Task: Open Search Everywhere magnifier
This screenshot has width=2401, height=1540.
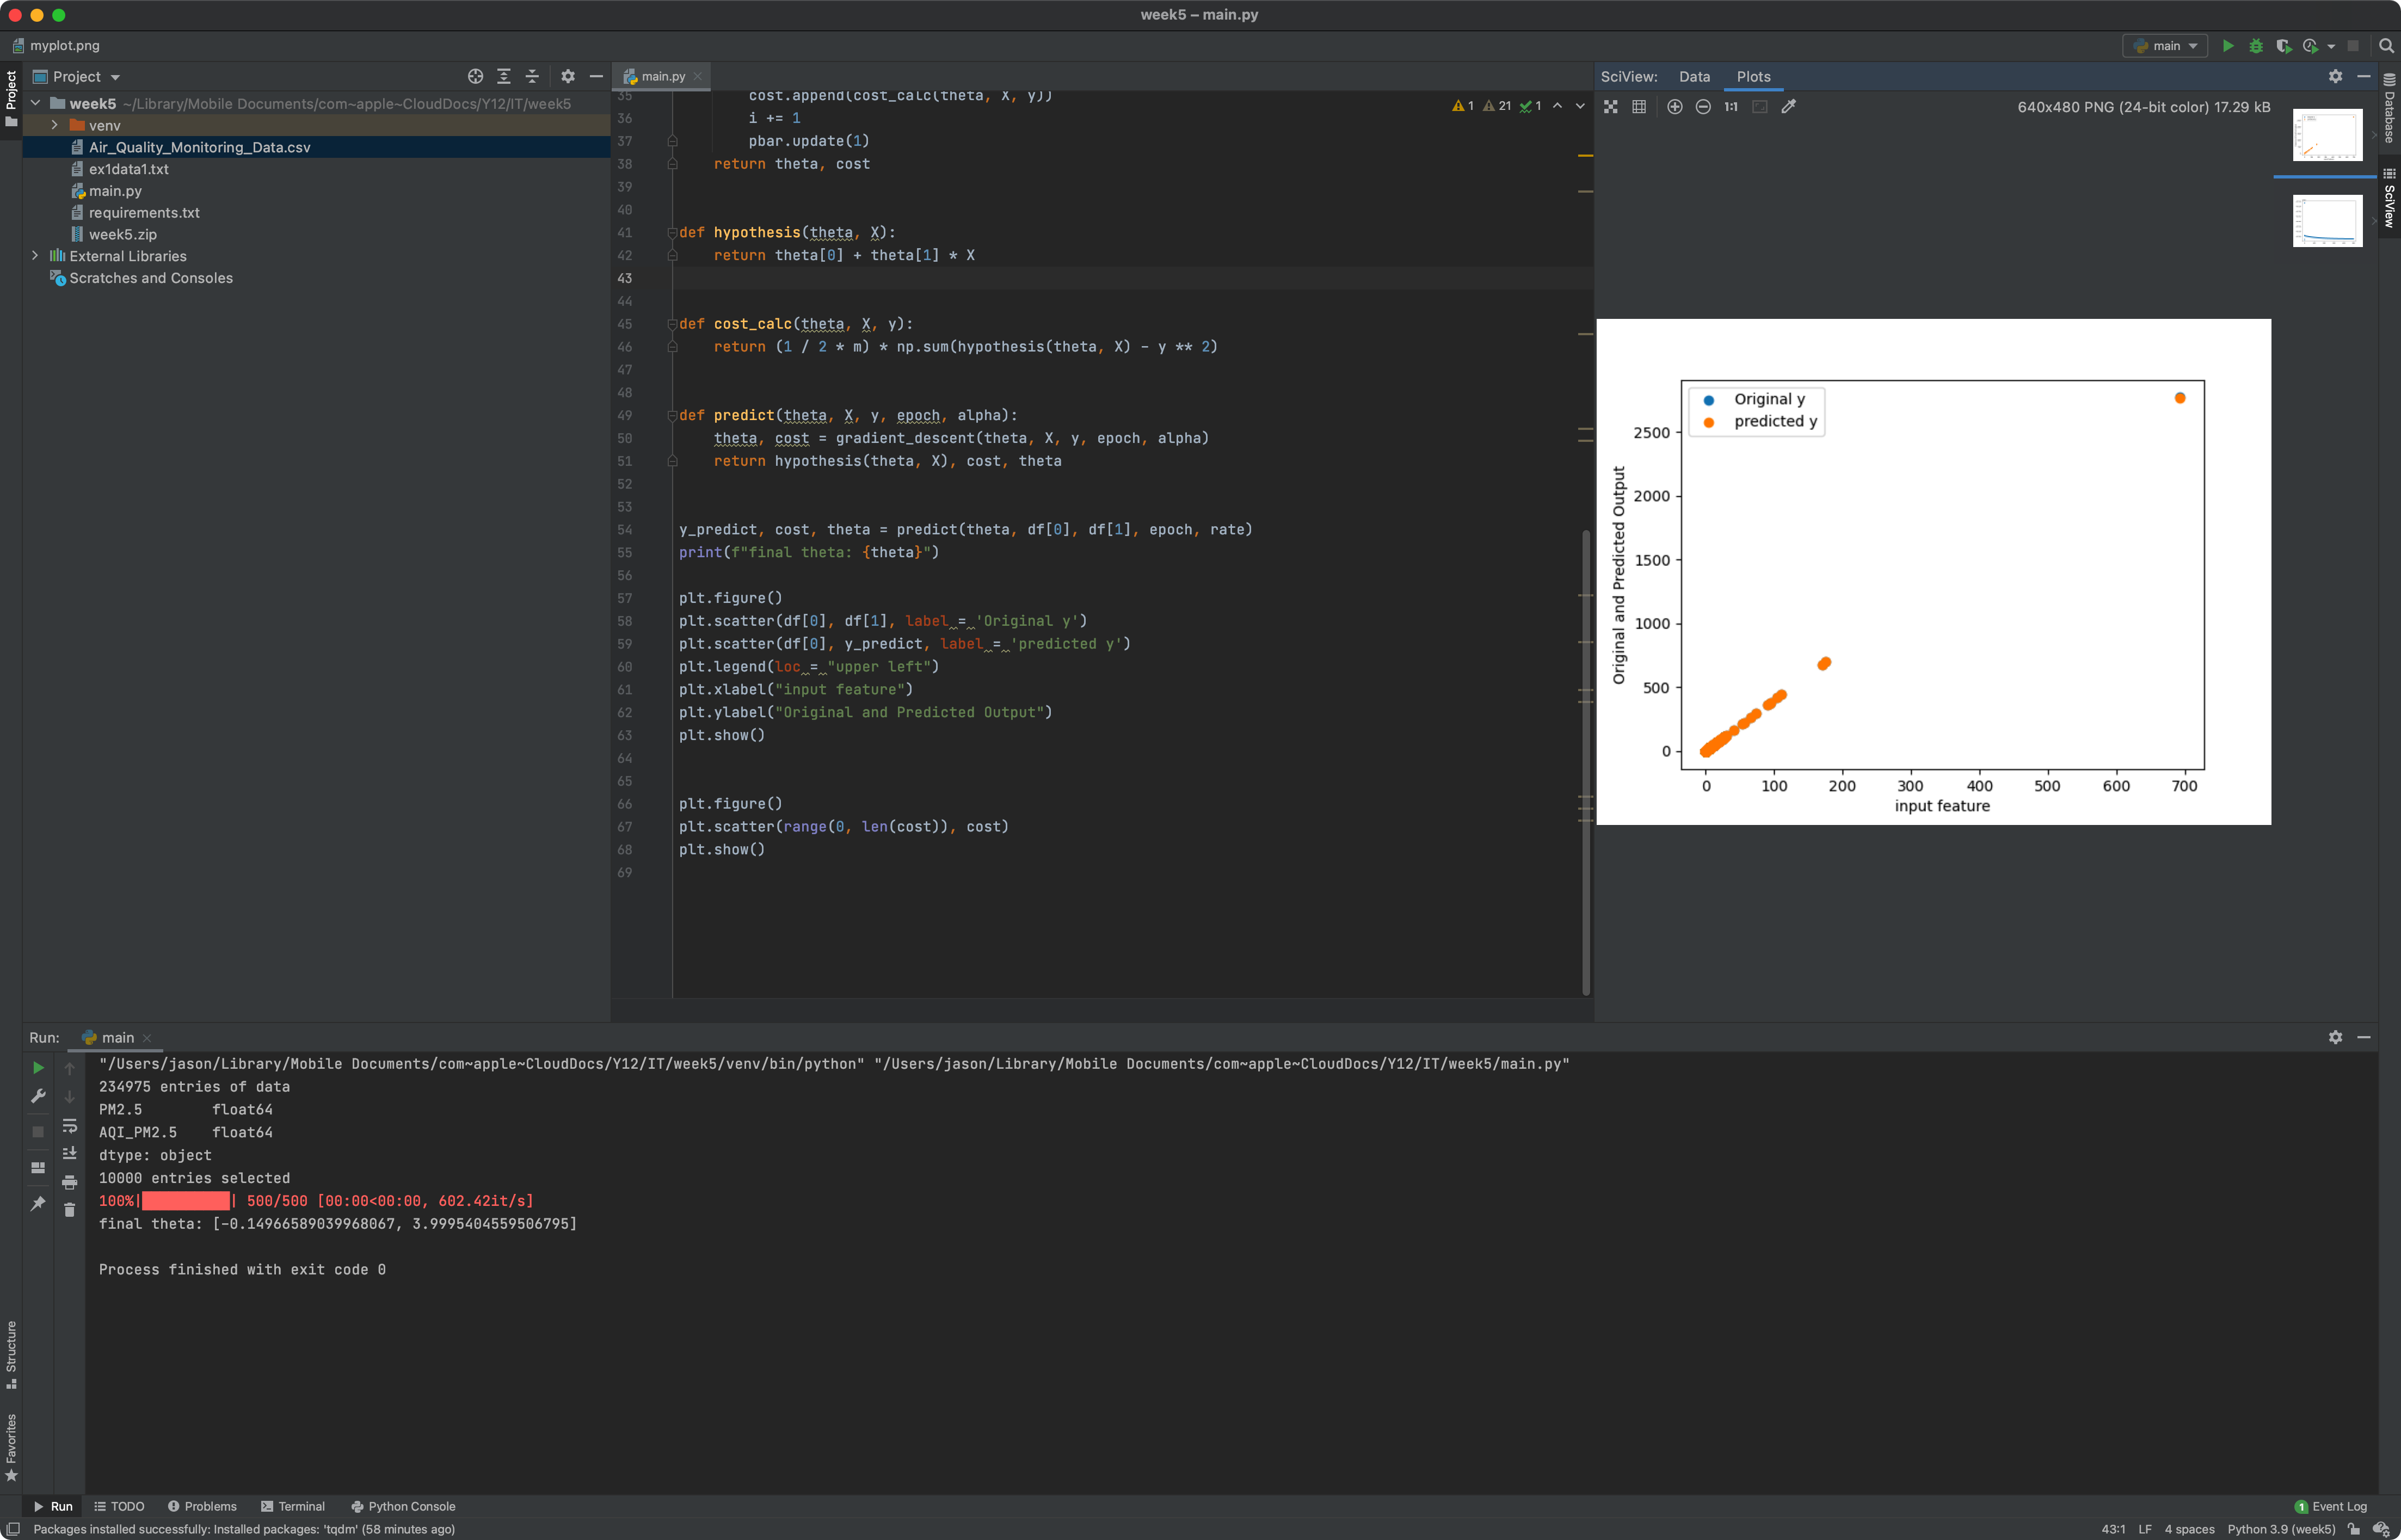Action: point(2386,46)
